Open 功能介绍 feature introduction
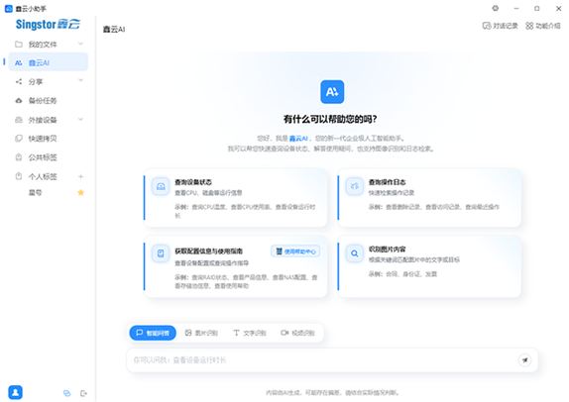 pyautogui.click(x=543, y=26)
